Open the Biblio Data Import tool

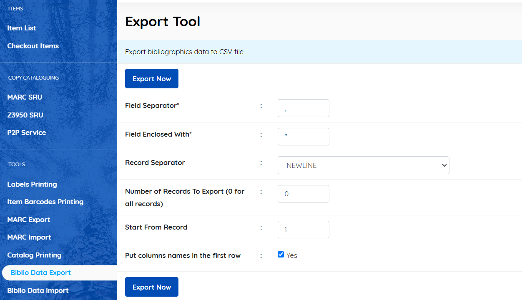(x=38, y=290)
